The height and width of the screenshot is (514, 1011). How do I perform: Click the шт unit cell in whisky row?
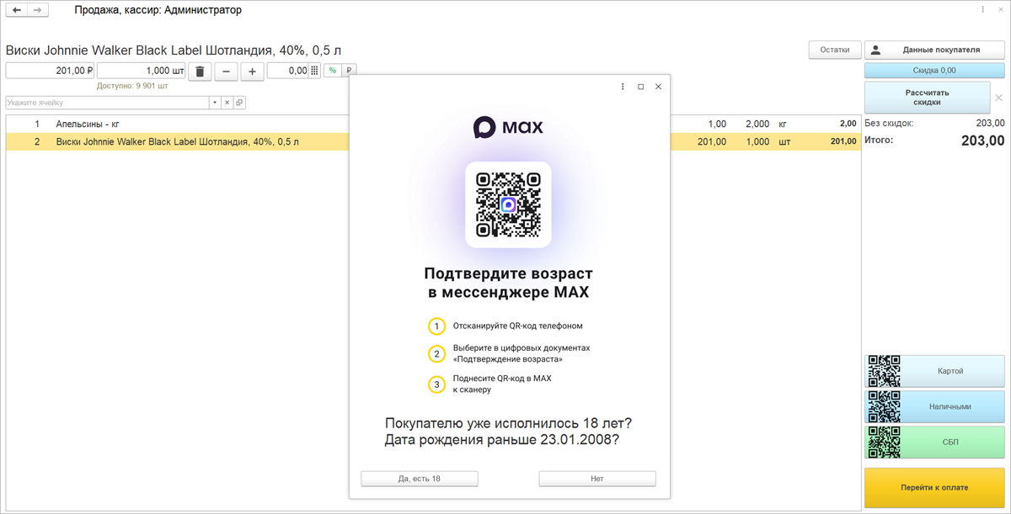[785, 142]
